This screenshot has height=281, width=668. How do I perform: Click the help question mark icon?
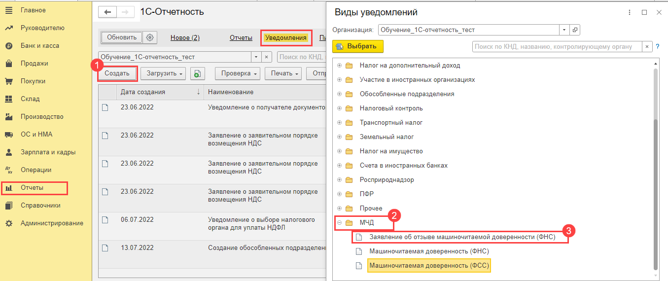657,47
